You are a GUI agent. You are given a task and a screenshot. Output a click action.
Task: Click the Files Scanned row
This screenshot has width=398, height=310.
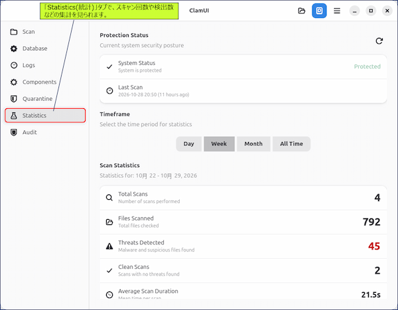[x=243, y=222]
